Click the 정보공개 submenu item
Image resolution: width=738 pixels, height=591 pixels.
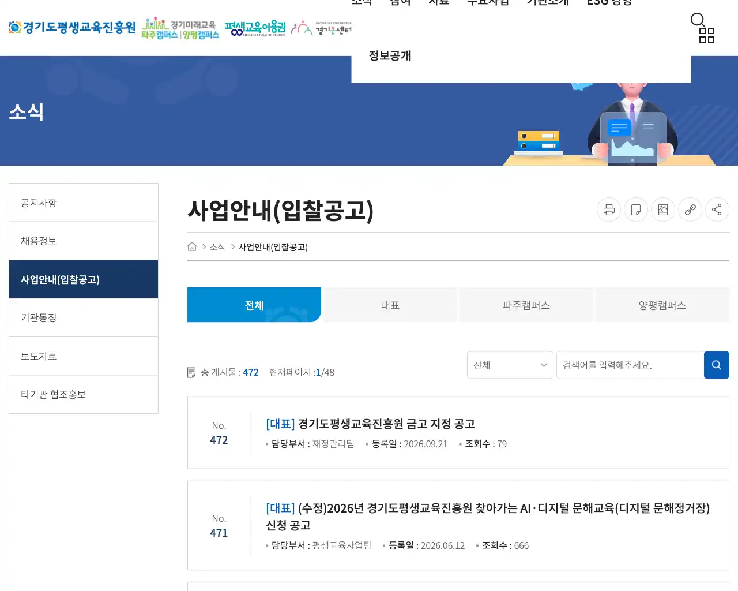tap(390, 55)
